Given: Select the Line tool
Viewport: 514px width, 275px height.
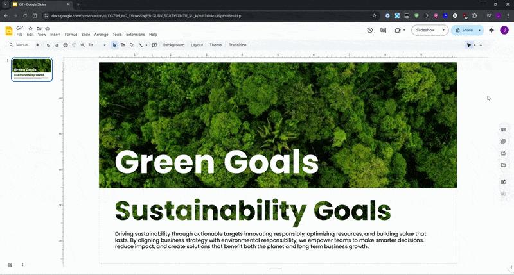Looking at the screenshot, I should click(x=141, y=45).
